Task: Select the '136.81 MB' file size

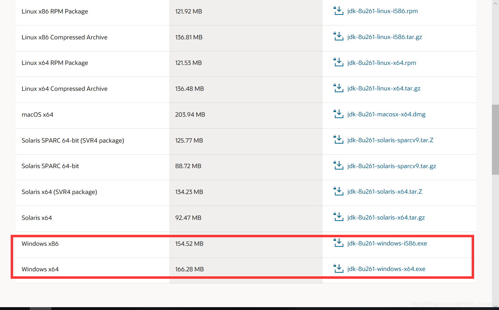Action: tap(189, 37)
